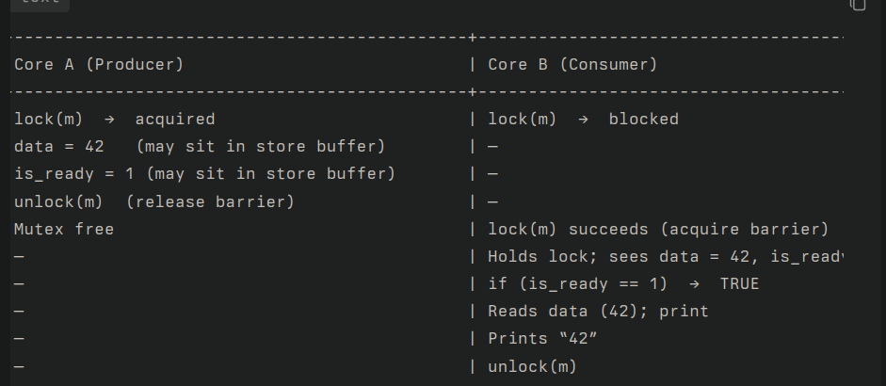Click "lock(m) succeeds (acquire barrier)" text
886x386 pixels.
pyautogui.click(x=658, y=229)
